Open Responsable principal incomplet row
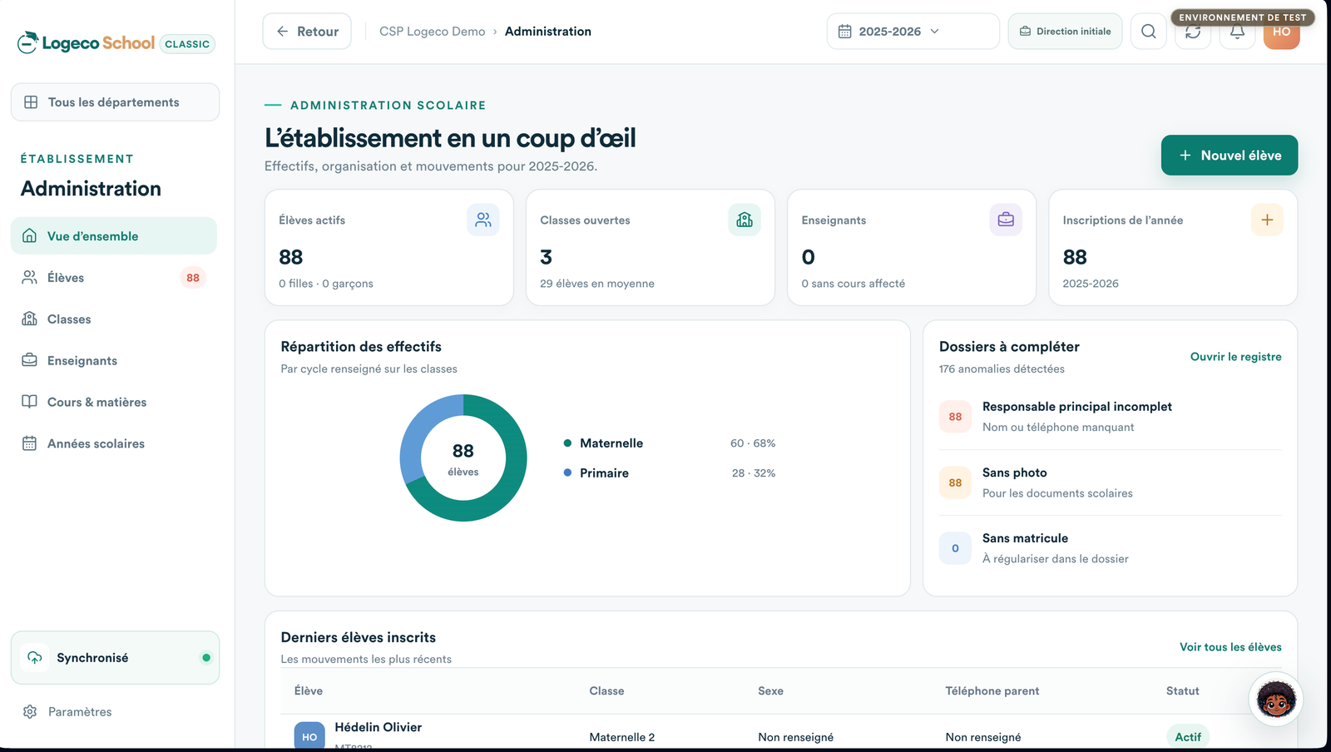Screen dimensions: 1331x752 click(1111, 417)
